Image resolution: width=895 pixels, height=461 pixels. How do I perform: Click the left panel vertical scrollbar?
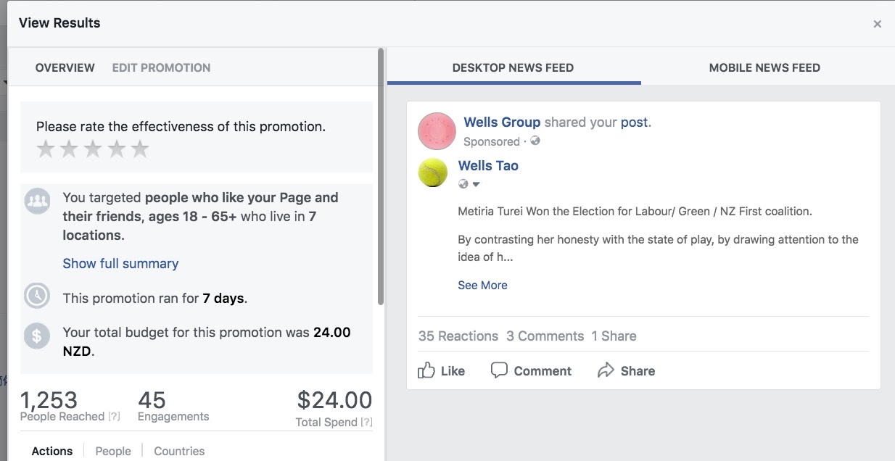pos(381,178)
